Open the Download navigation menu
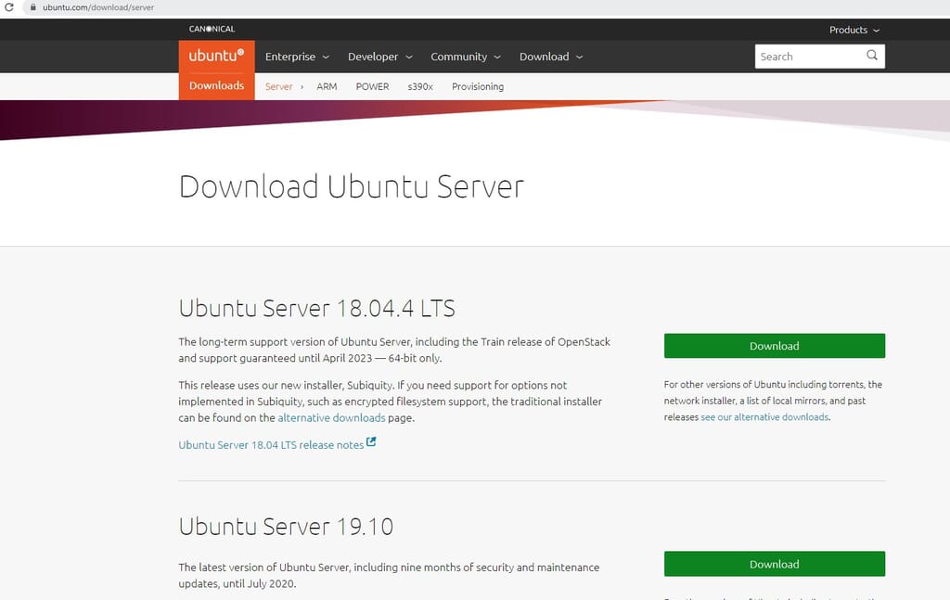The height and width of the screenshot is (600, 950). pos(551,57)
